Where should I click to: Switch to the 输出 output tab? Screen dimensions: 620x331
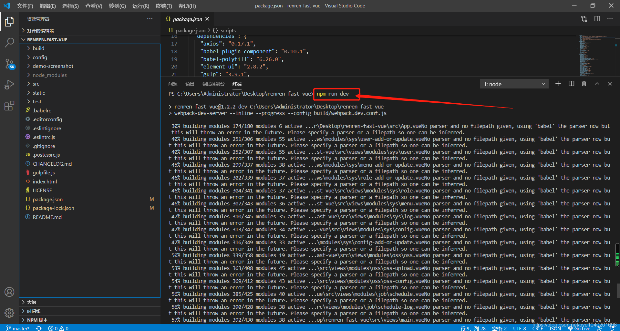190,84
